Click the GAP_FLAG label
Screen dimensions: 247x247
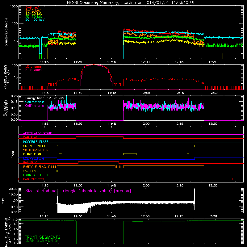(x=30, y=137)
